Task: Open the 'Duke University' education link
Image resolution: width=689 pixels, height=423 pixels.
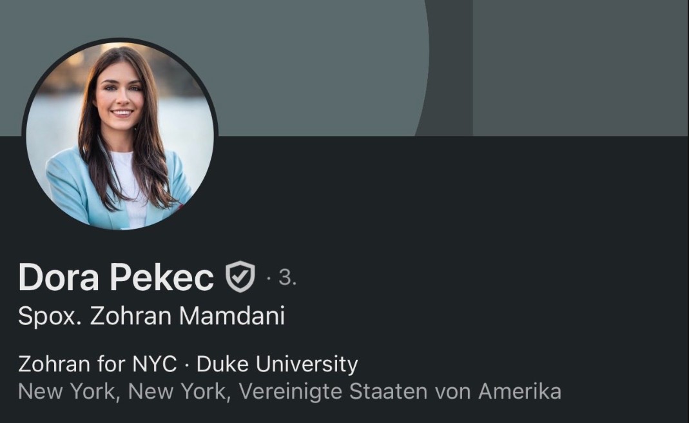Action: [x=277, y=364]
